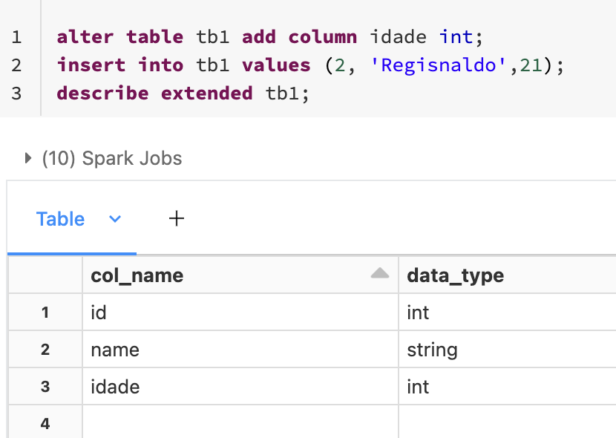Click line number 3 in code gutter
616x438 pixels.
[x=16, y=94]
